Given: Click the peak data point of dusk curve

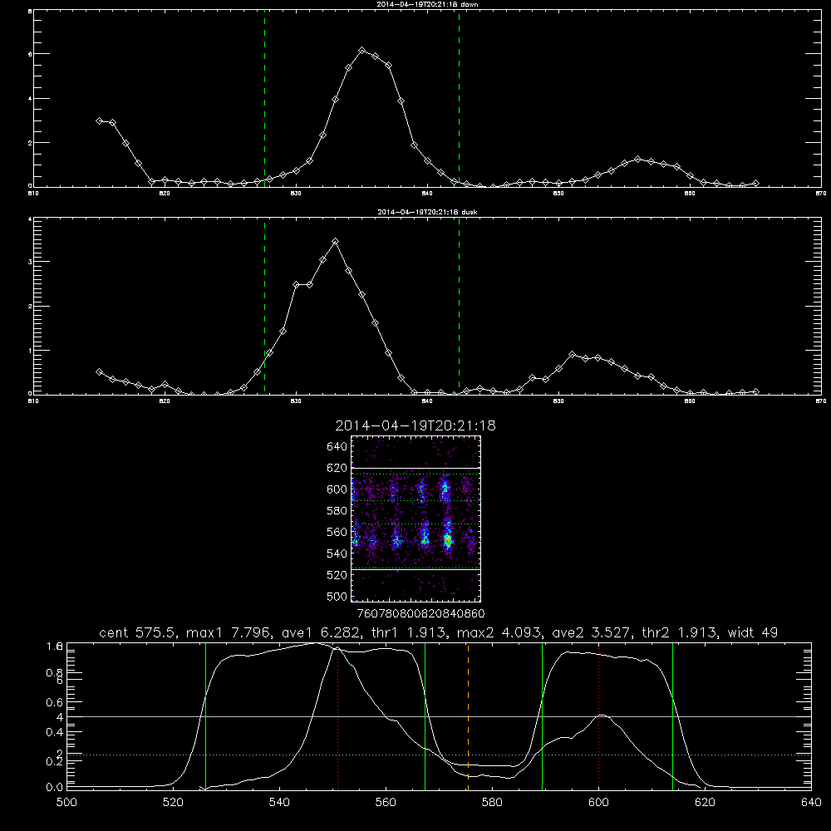Looking at the screenshot, I should pos(335,242).
